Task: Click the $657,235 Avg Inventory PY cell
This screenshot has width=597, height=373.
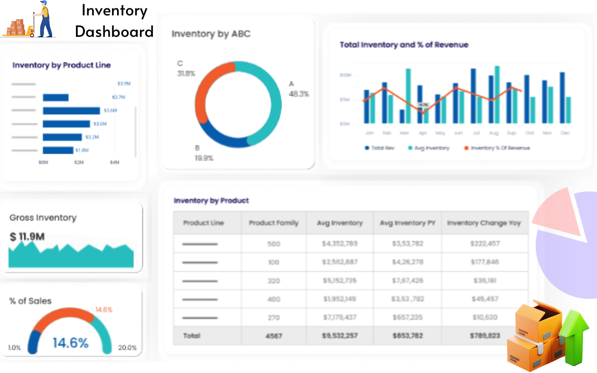Action: pos(407,318)
